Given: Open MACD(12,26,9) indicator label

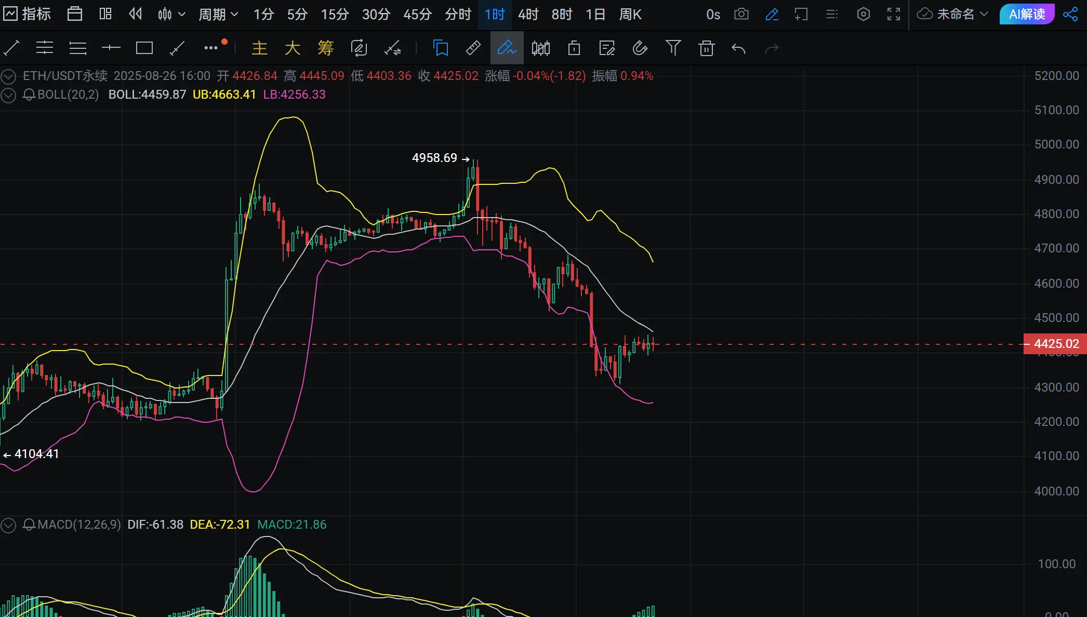Looking at the screenshot, I should [x=79, y=525].
